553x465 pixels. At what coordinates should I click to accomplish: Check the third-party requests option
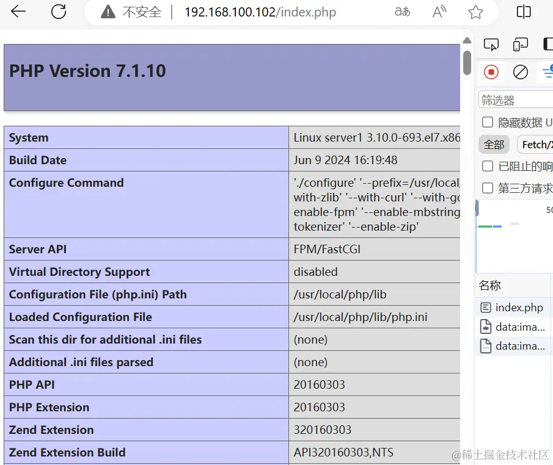click(488, 188)
